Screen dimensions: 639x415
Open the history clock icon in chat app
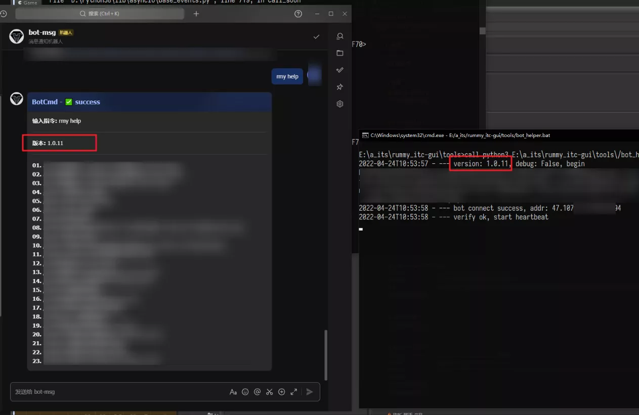point(4,14)
